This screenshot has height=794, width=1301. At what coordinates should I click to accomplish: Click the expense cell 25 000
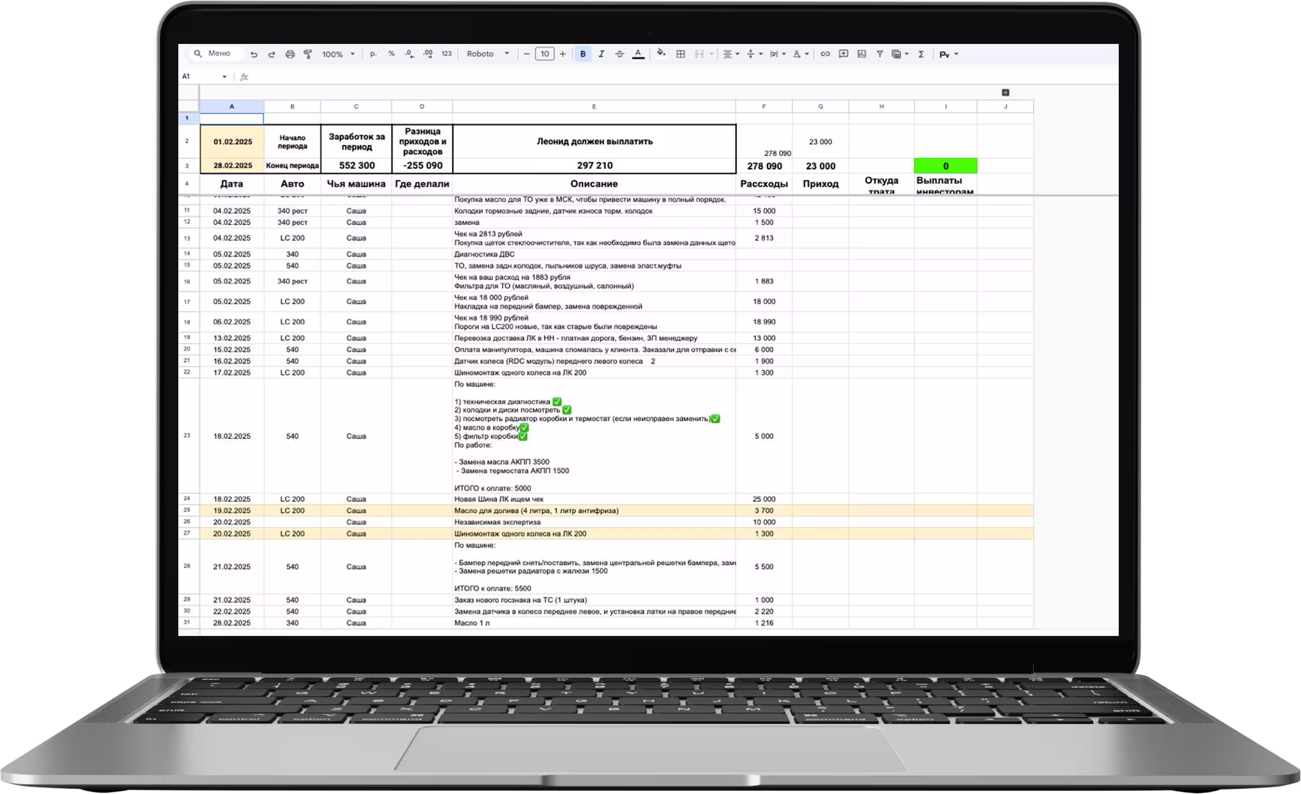[764, 499]
